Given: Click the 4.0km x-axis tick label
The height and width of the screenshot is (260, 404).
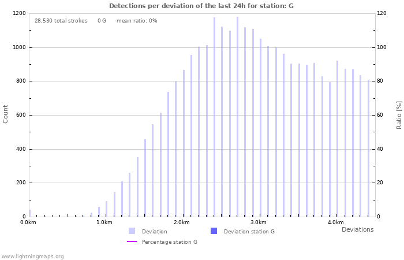Looking at the screenshot, I should point(335,222).
